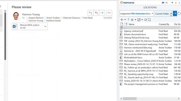This screenshot has height=101, width=181.
Task: Click recipient Deborah Dawson
Action: tap(72, 18)
